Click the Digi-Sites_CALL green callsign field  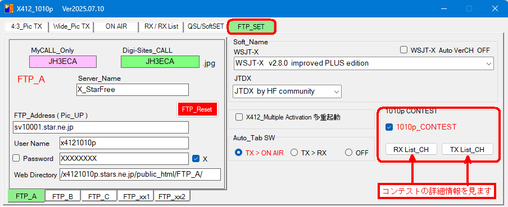[160, 62]
